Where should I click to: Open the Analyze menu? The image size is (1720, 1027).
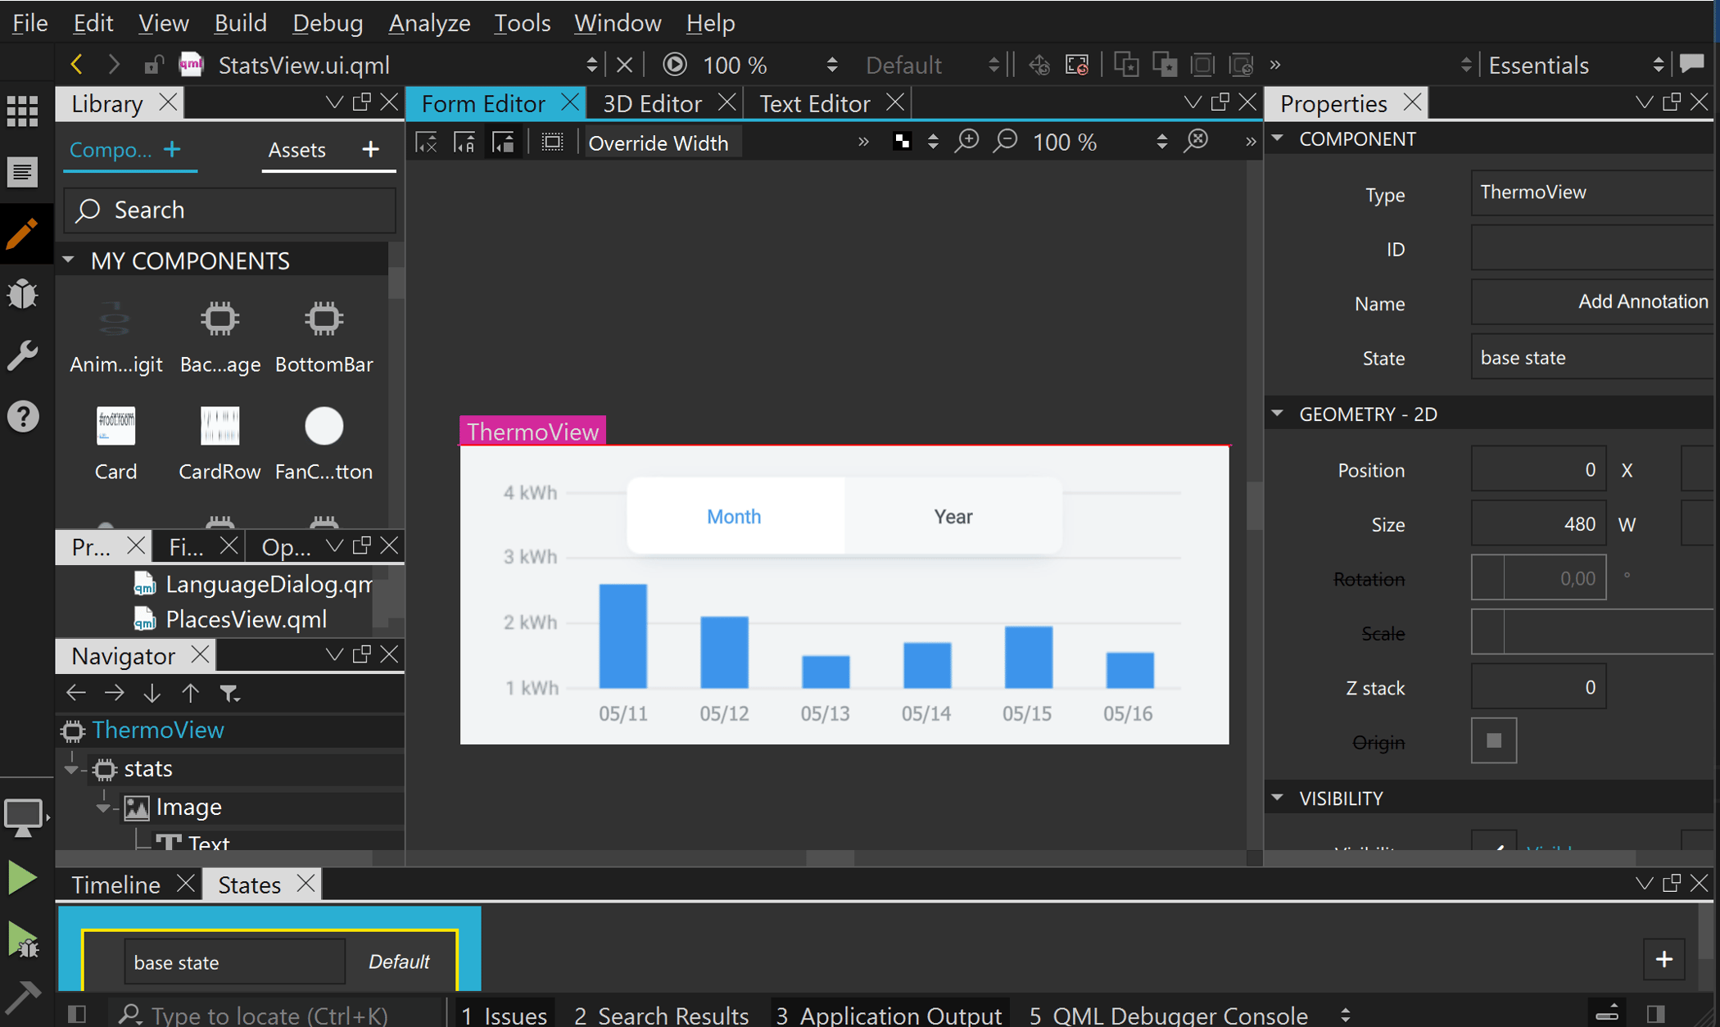[428, 22]
